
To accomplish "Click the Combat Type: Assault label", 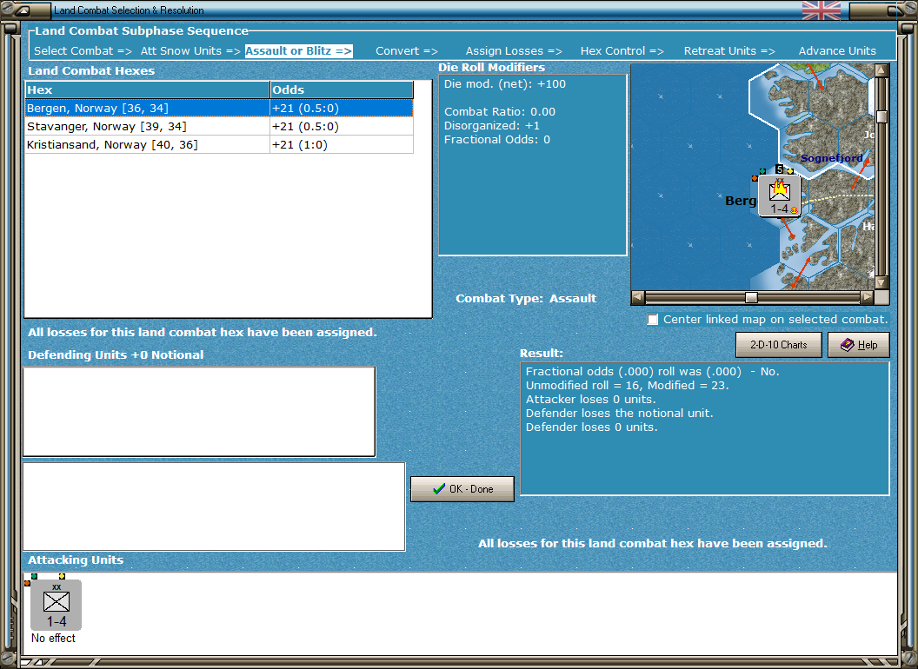I will pyautogui.click(x=526, y=299).
